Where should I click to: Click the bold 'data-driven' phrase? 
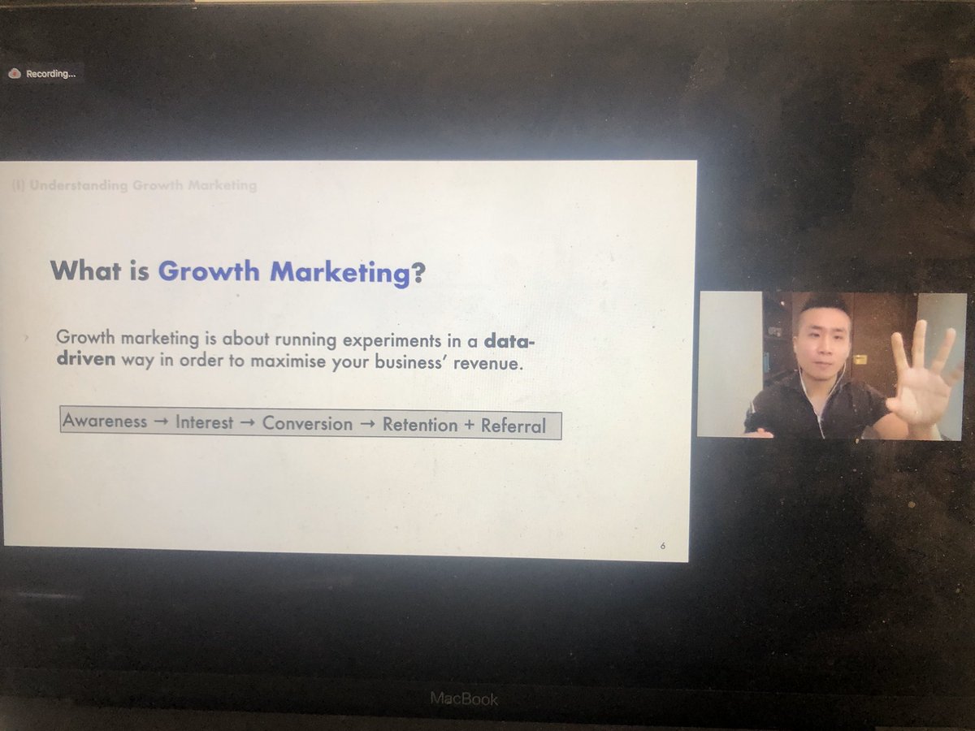[296, 349]
